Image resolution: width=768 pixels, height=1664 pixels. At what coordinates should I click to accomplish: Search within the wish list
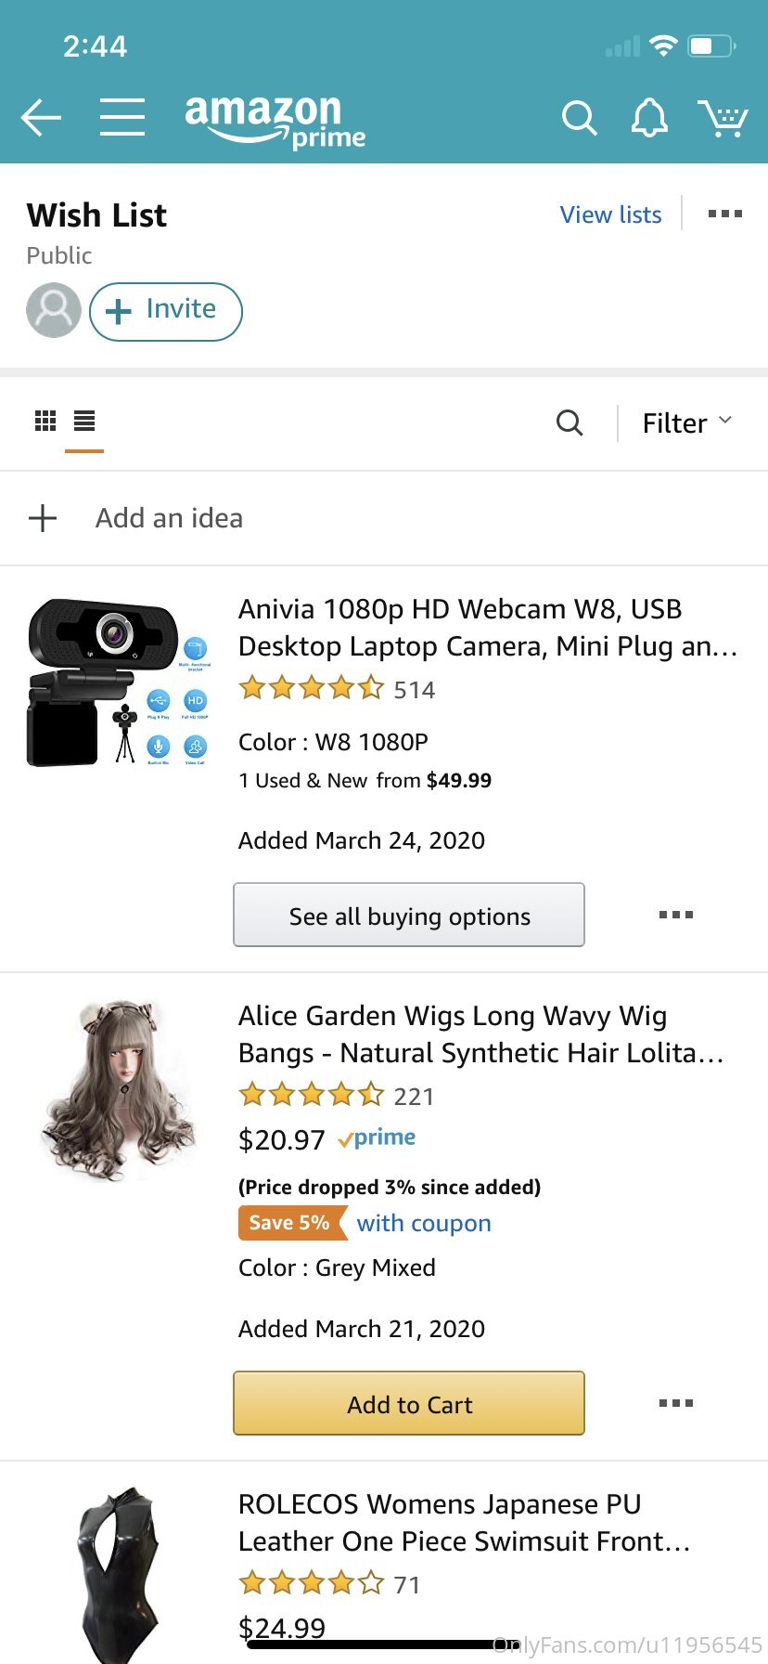point(570,422)
